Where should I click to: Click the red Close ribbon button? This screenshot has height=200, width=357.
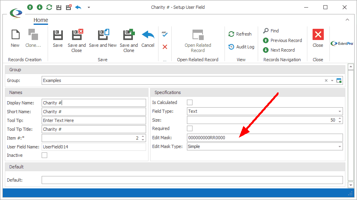(x=318, y=38)
